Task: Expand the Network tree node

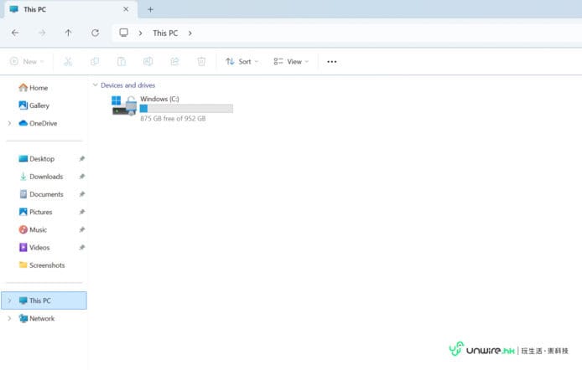Action: pos(9,318)
